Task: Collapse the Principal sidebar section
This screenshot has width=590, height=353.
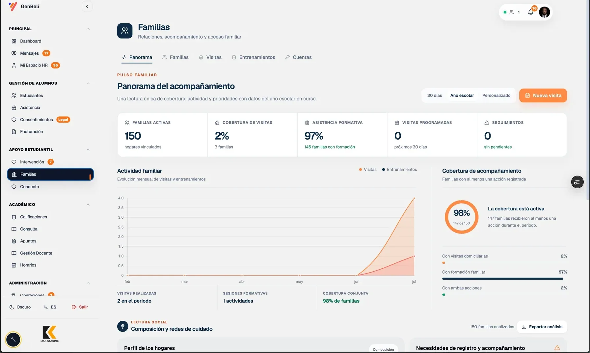Action: (88, 29)
